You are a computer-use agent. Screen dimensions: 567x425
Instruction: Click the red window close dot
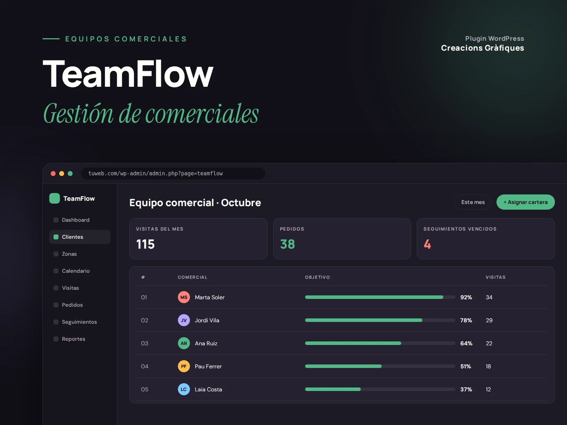pos(53,174)
